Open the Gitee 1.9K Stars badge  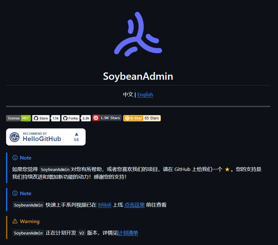(107, 118)
